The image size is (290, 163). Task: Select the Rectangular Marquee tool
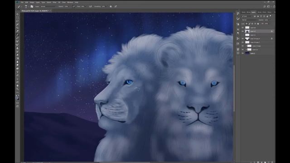point(17,18)
